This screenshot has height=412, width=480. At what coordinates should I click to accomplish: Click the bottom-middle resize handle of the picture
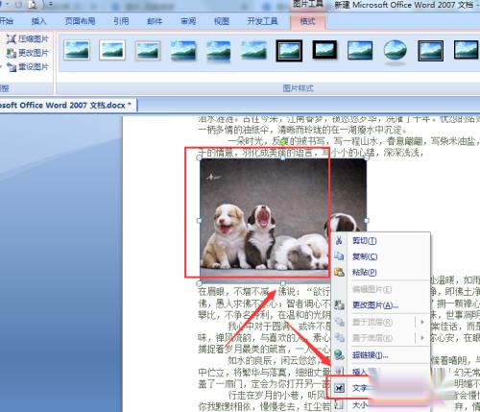tap(283, 283)
